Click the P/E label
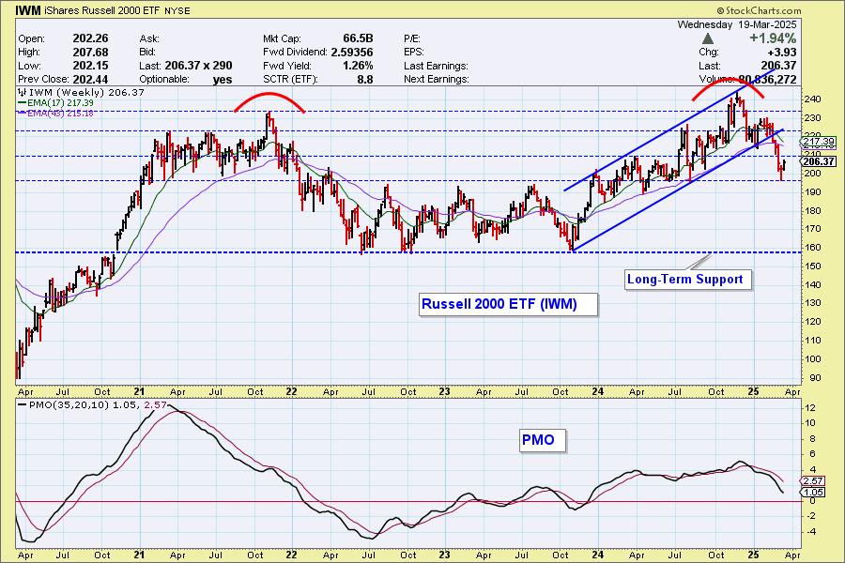Viewport: 845px width, 563px height. coord(412,38)
